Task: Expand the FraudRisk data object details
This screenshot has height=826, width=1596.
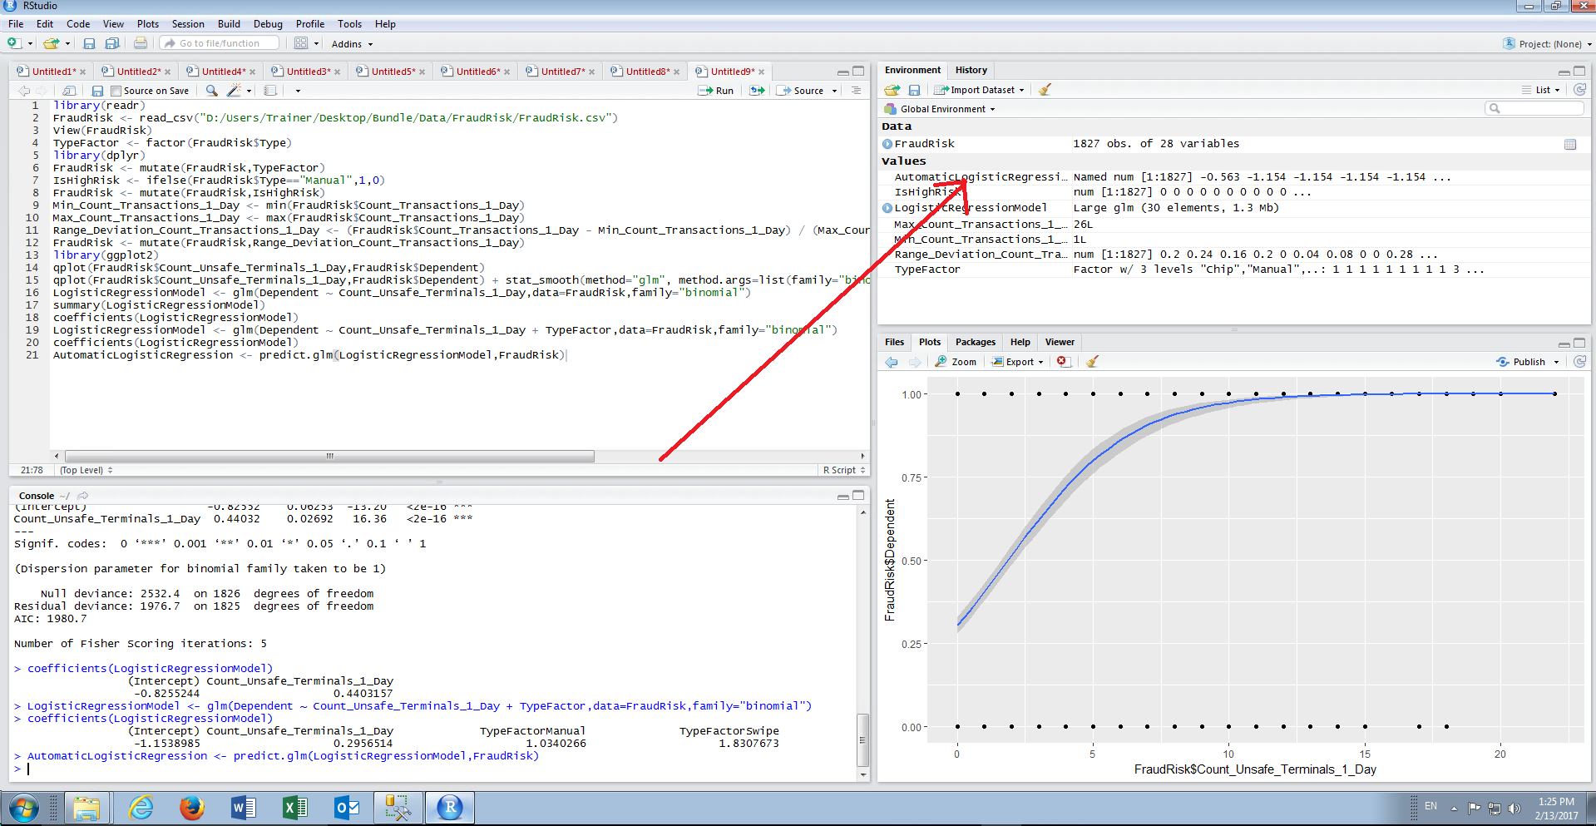Action: tap(887, 144)
